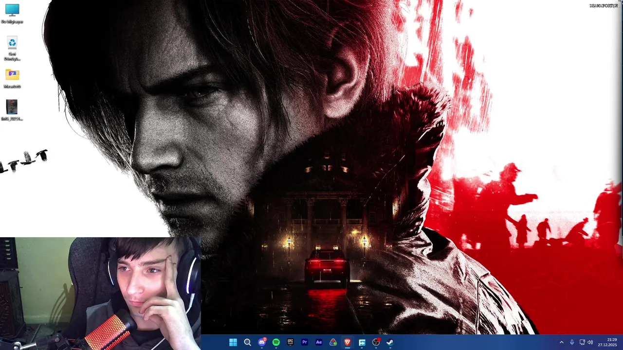Screen dimensions: 623x350
Task: Open OBS Studio from the taskbar
Action: click(376, 342)
